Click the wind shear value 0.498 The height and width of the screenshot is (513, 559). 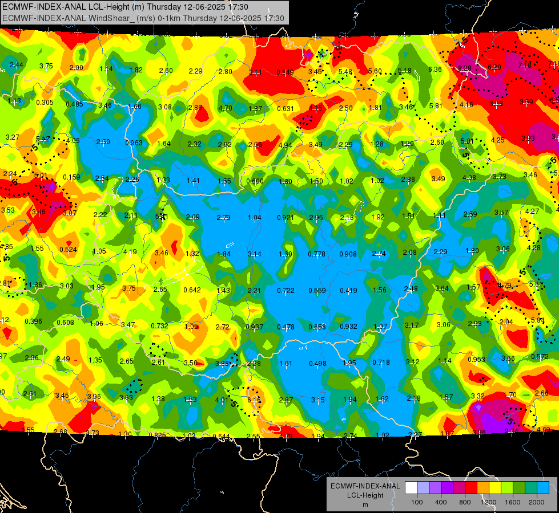point(317,364)
